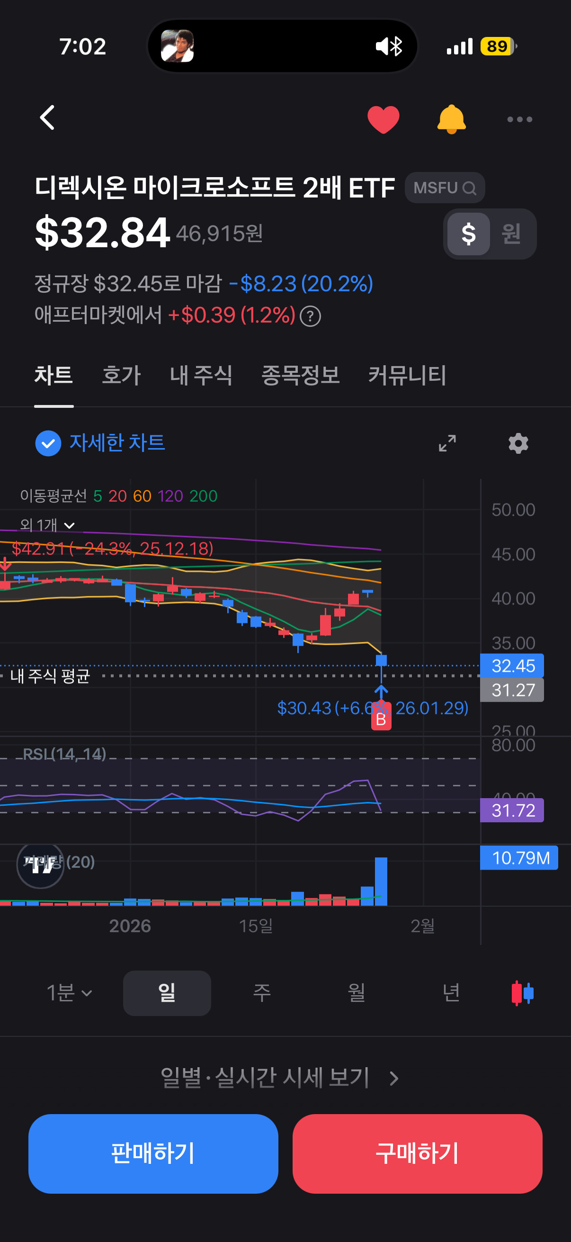The image size is (571, 1242).
Task: Tap the 내 주식 평균 line label
Action: pos(50,675)
